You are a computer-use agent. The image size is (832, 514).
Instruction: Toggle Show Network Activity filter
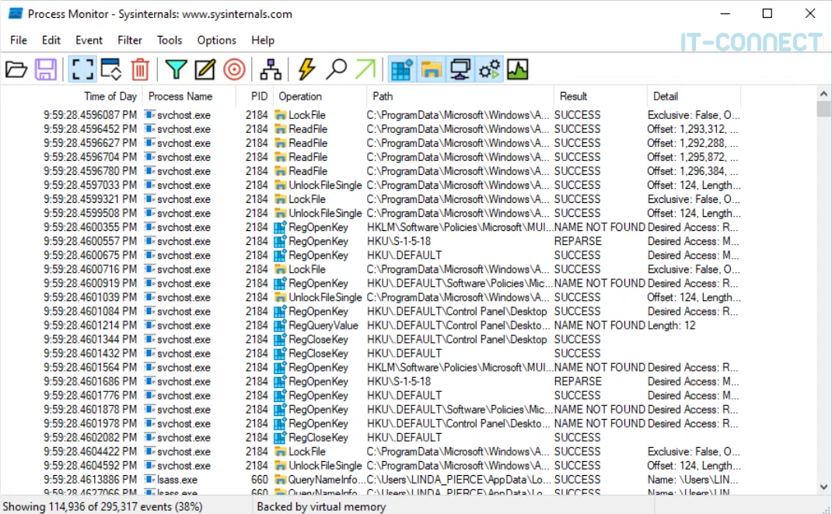click(460, 70)
